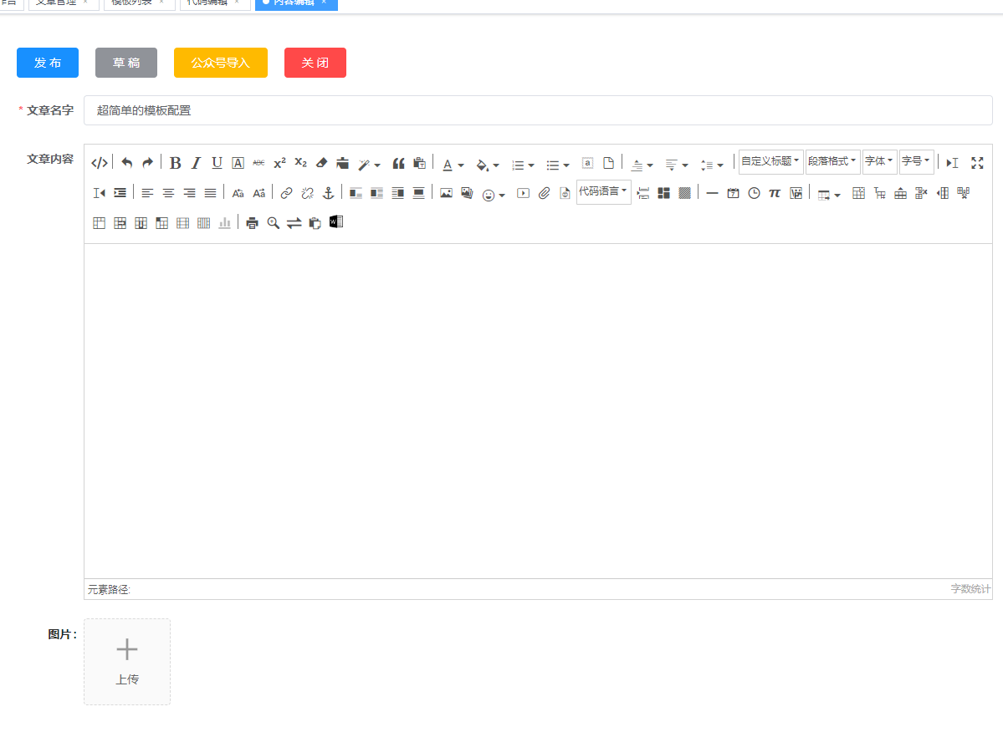This screenshot has width=1003, height=732.
Task: Click the 公众号导入 button
Action: coord(220,63)
